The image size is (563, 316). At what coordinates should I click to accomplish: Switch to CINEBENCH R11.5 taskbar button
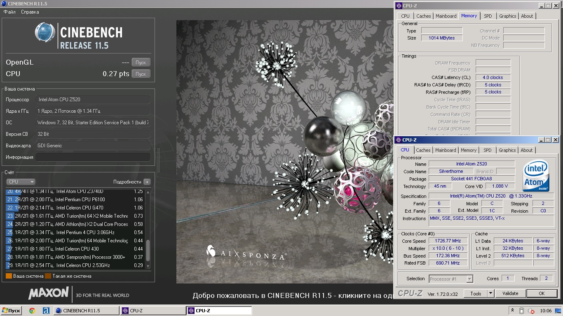click(86, 311)
